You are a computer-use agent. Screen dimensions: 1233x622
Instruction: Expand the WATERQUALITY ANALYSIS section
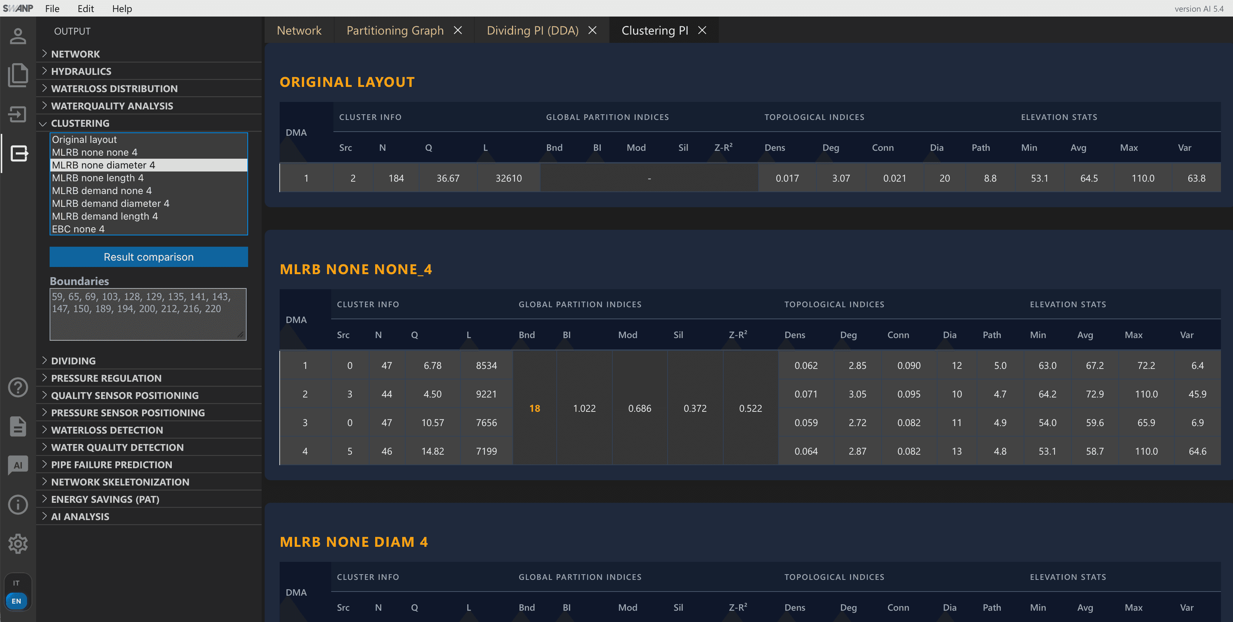point(149,105)
